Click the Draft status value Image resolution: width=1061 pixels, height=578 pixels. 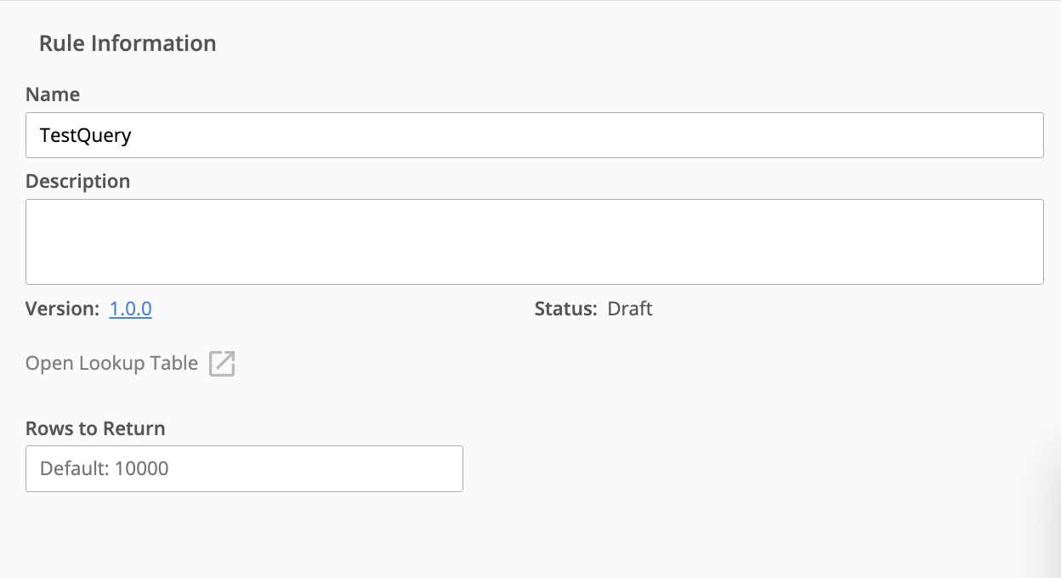pos(630,309)
